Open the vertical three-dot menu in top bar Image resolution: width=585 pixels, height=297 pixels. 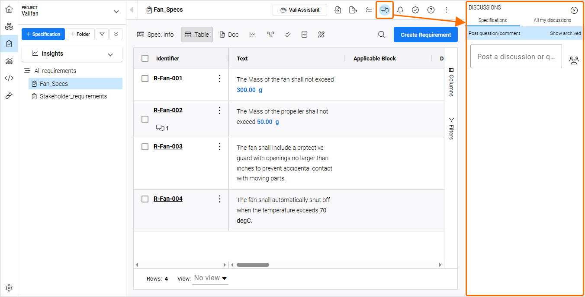[447, 10]
